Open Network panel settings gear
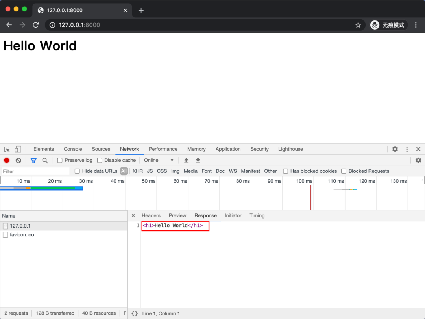The width and height of the screenshot is (425, 319). pos(418,160)
